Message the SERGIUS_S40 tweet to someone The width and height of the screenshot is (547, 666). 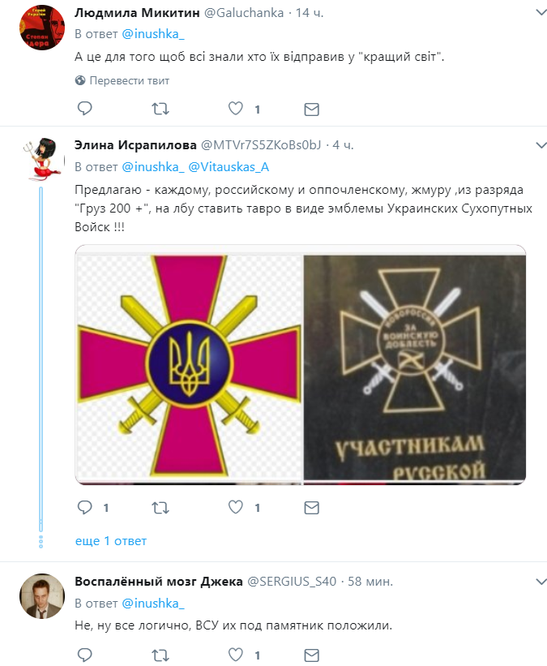(x=311, y=653)
